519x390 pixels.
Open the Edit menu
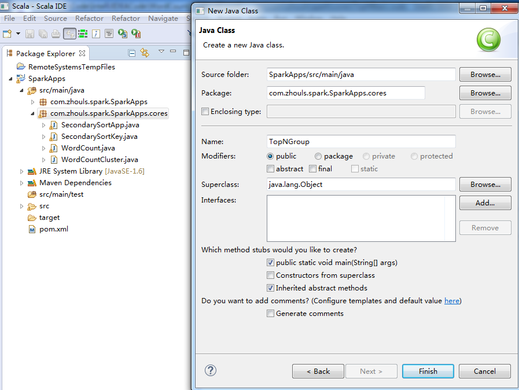coord(30,18)
